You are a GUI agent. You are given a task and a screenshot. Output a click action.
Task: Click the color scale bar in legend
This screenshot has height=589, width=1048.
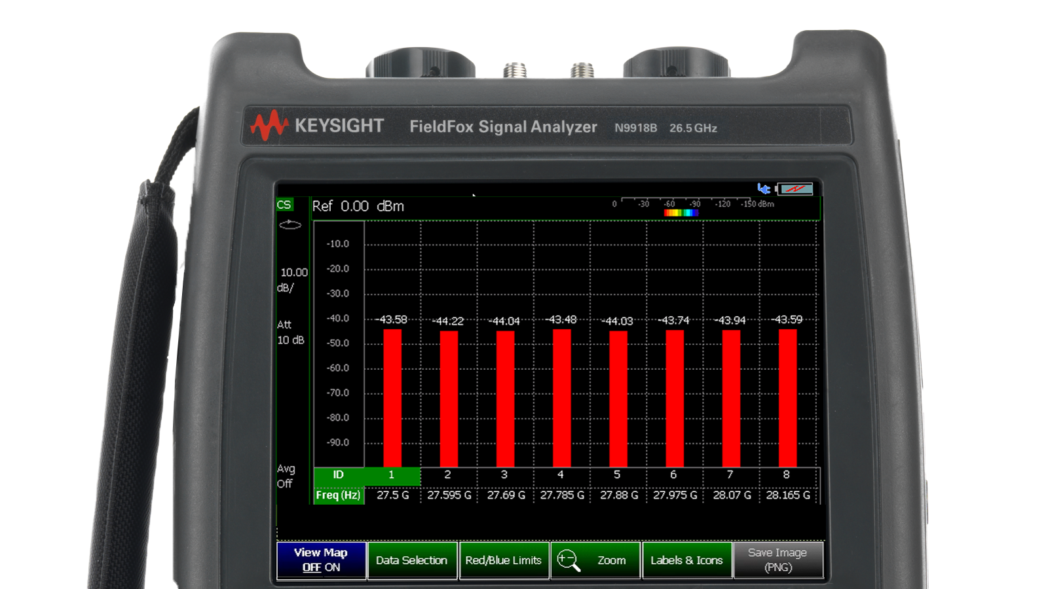[x=681, y=213]
